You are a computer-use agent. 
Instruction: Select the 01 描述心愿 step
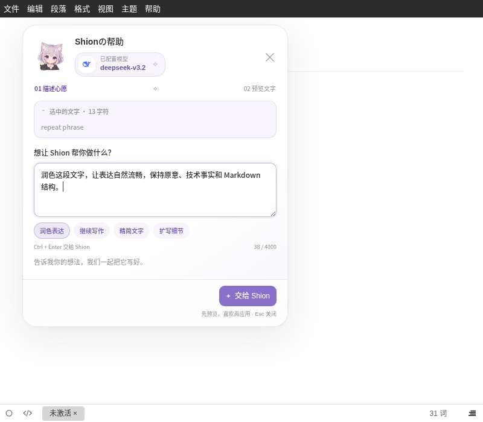(51, 89)
